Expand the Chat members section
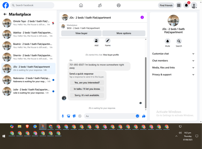The image size is (202, 149). click(173, 61)
